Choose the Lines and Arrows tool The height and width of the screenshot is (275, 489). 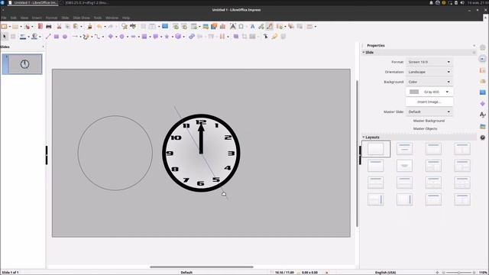point(75,37)
